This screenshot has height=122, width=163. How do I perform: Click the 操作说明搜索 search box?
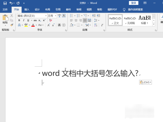[135, 9]
